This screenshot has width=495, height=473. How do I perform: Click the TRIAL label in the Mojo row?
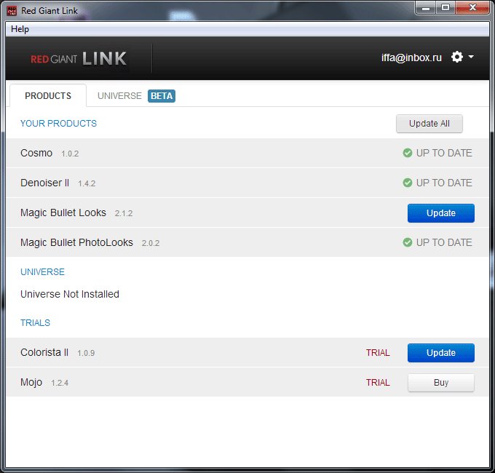click(x=378, y=383)
